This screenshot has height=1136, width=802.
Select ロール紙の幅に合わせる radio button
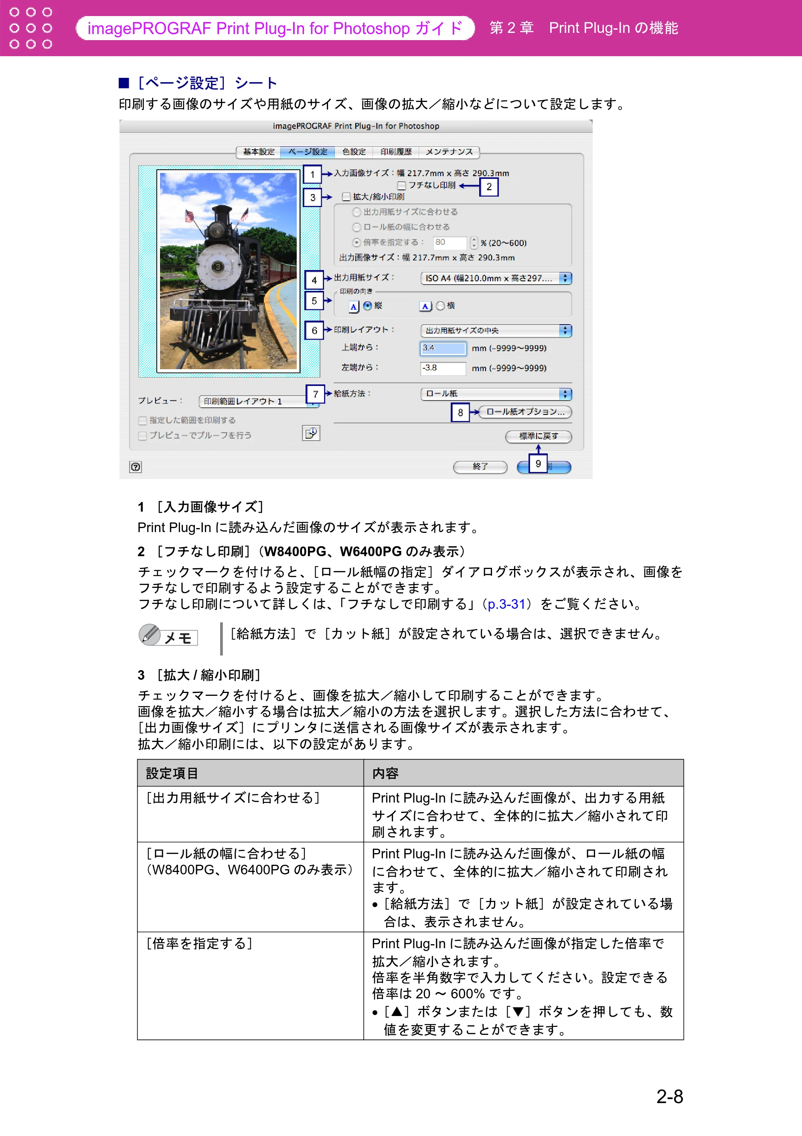356,227
